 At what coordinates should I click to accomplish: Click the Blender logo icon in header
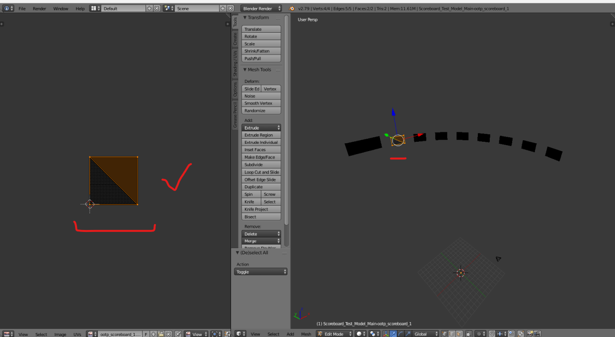click(292, 8)
